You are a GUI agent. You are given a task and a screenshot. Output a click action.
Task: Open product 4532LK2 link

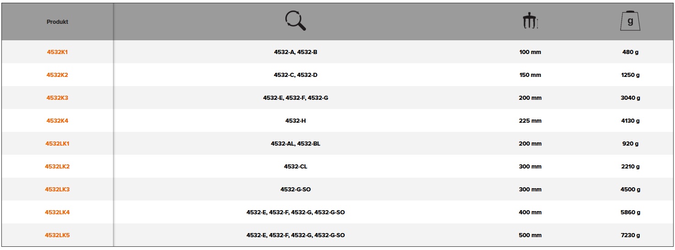click(x=57, y=167)
